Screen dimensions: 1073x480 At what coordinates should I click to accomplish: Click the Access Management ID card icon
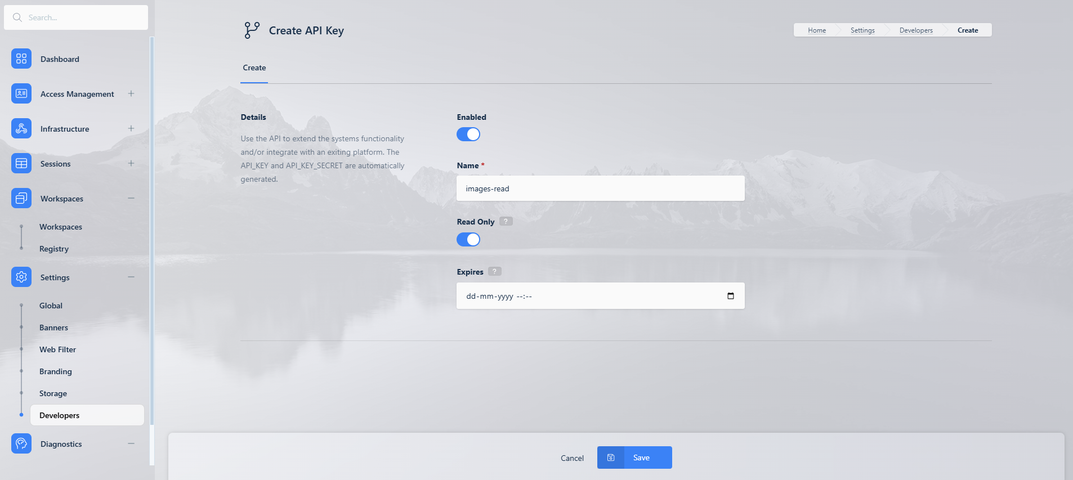pos(21,93)
